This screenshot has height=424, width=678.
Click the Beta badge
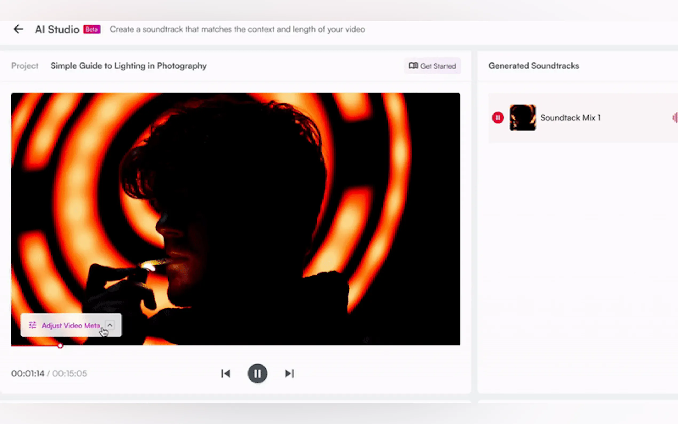(x=92, y=29)
